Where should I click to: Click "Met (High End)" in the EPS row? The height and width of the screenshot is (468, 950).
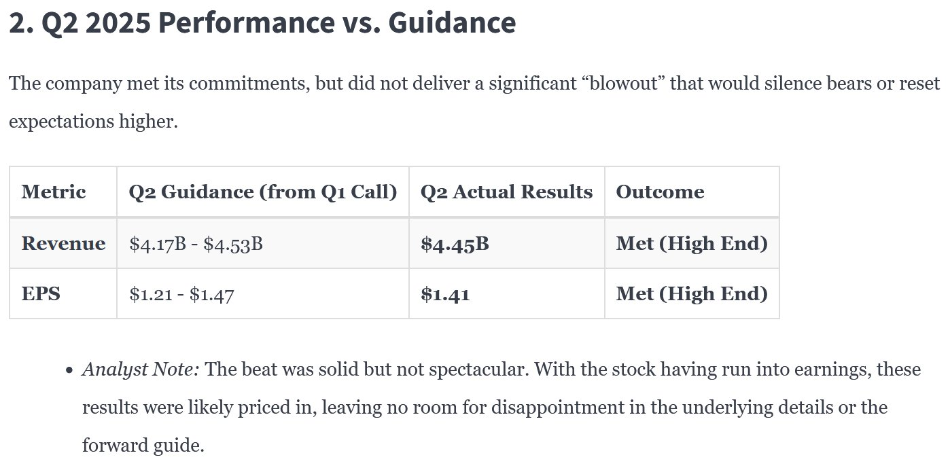click(691, 294)
